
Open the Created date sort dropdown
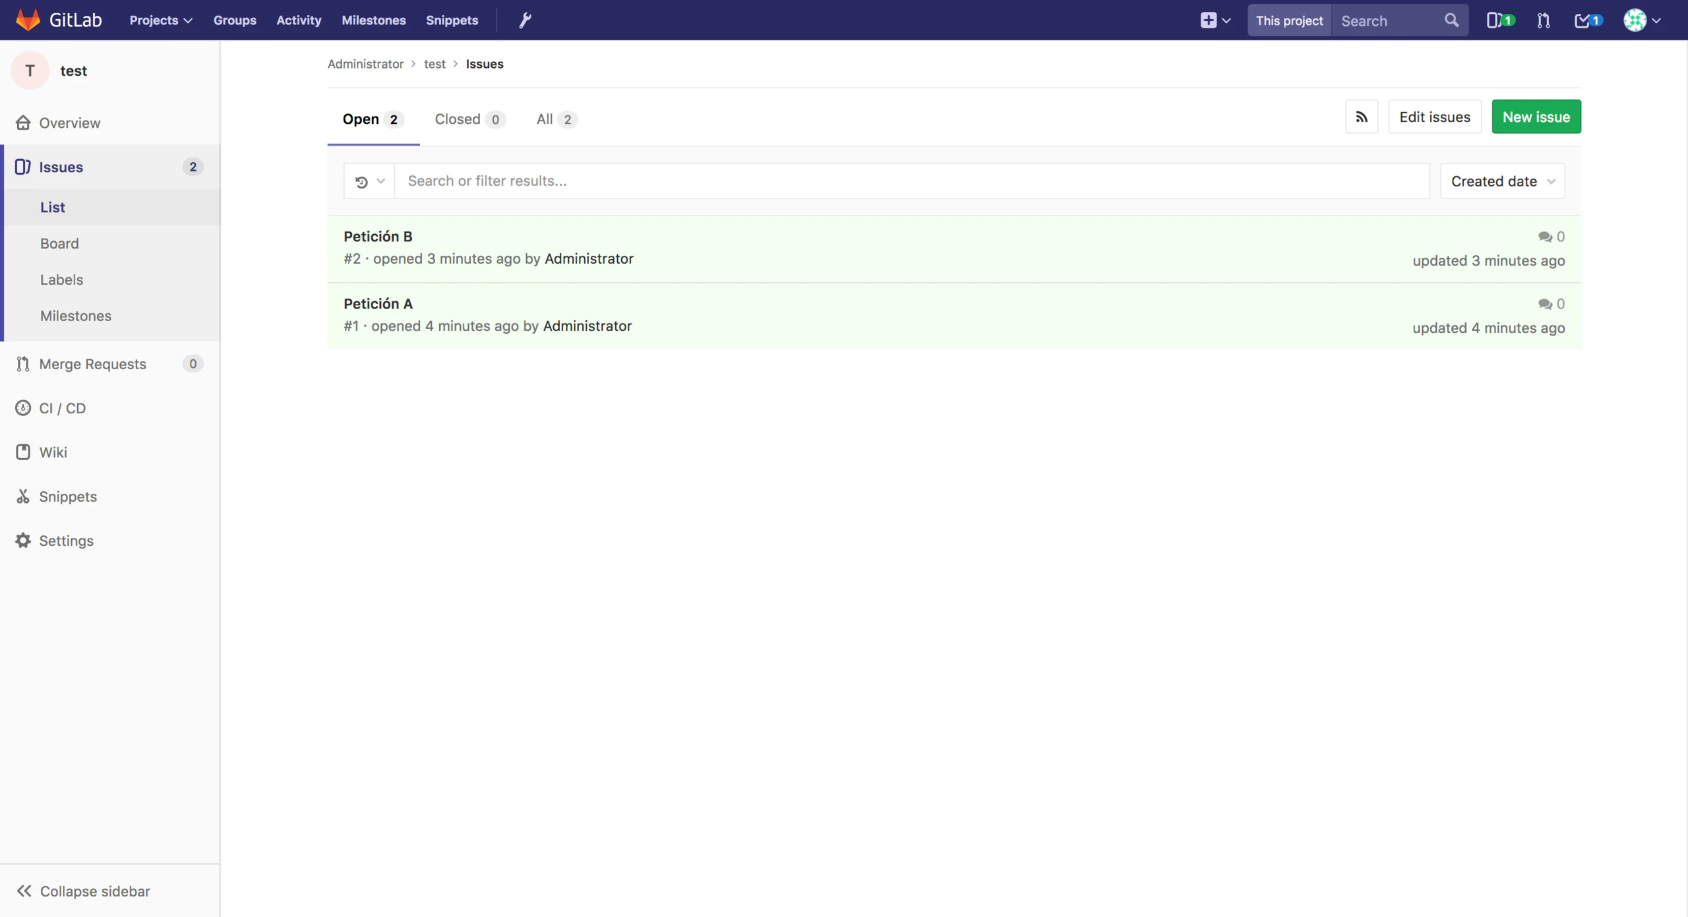coord(1502,181)
